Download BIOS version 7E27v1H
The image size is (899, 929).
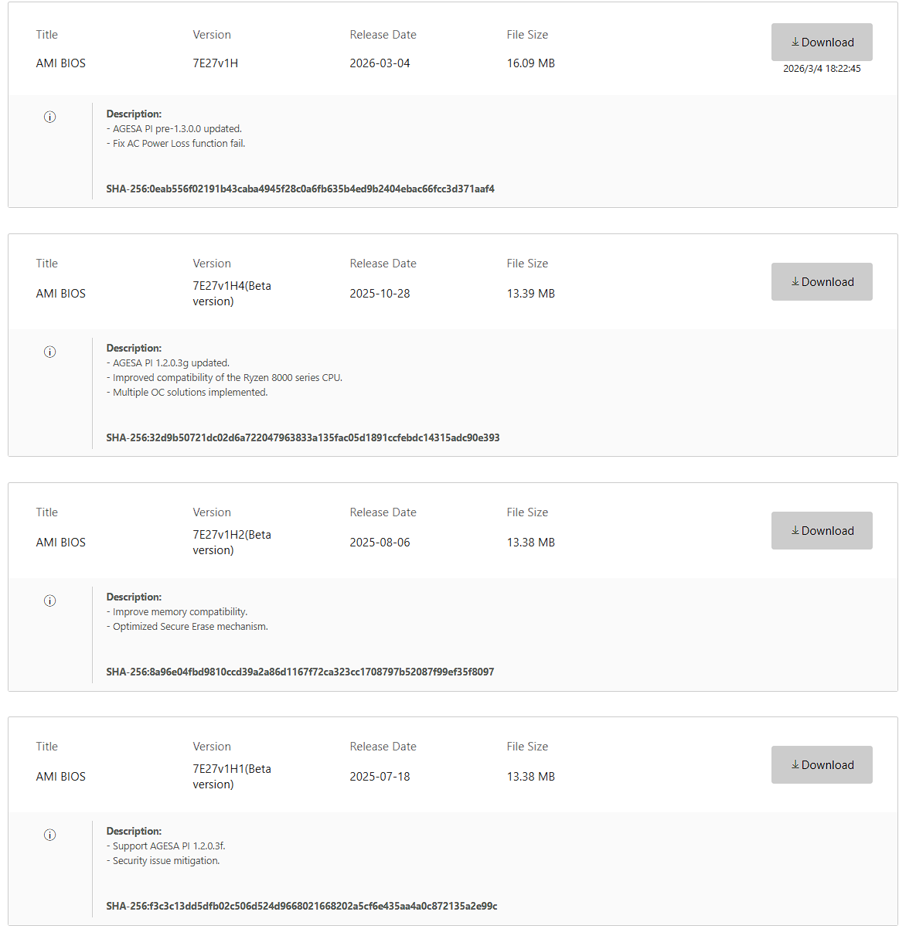[x=822, y=42]
